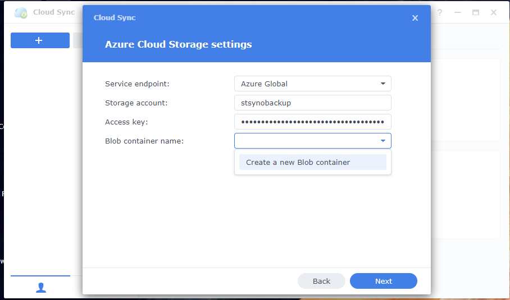Click the Azure Cloud Storage settings heading

click(178, 44)
